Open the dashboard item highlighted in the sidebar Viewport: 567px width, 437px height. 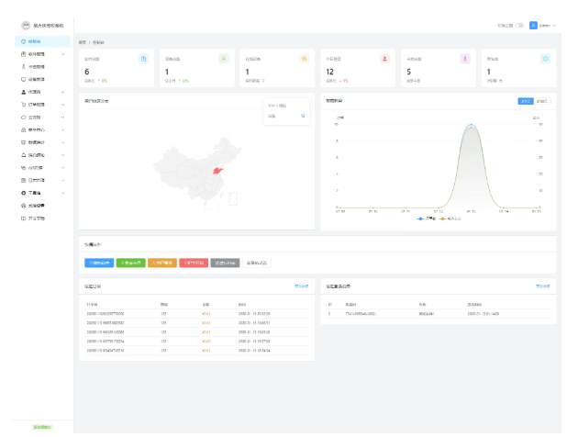coord(35,42)
